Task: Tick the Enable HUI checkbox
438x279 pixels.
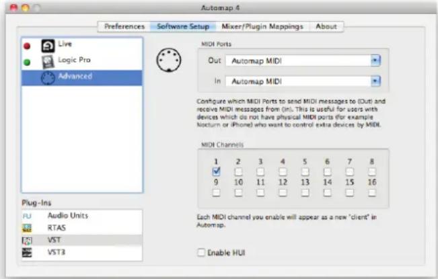Action: click(201, 253)
